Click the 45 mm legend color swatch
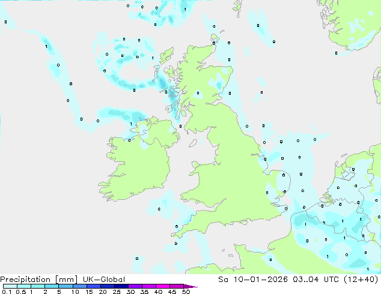381x294 pixels. pos(177,286)
